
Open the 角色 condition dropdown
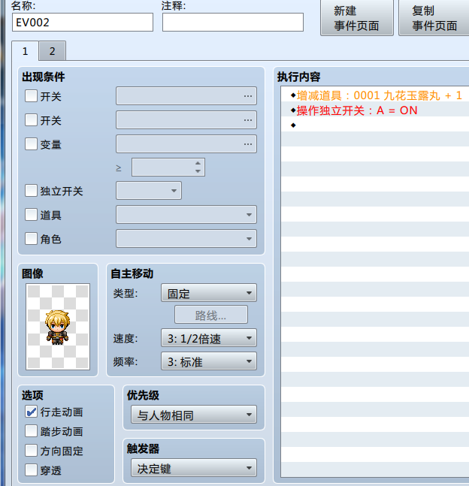tap(186, 238)
